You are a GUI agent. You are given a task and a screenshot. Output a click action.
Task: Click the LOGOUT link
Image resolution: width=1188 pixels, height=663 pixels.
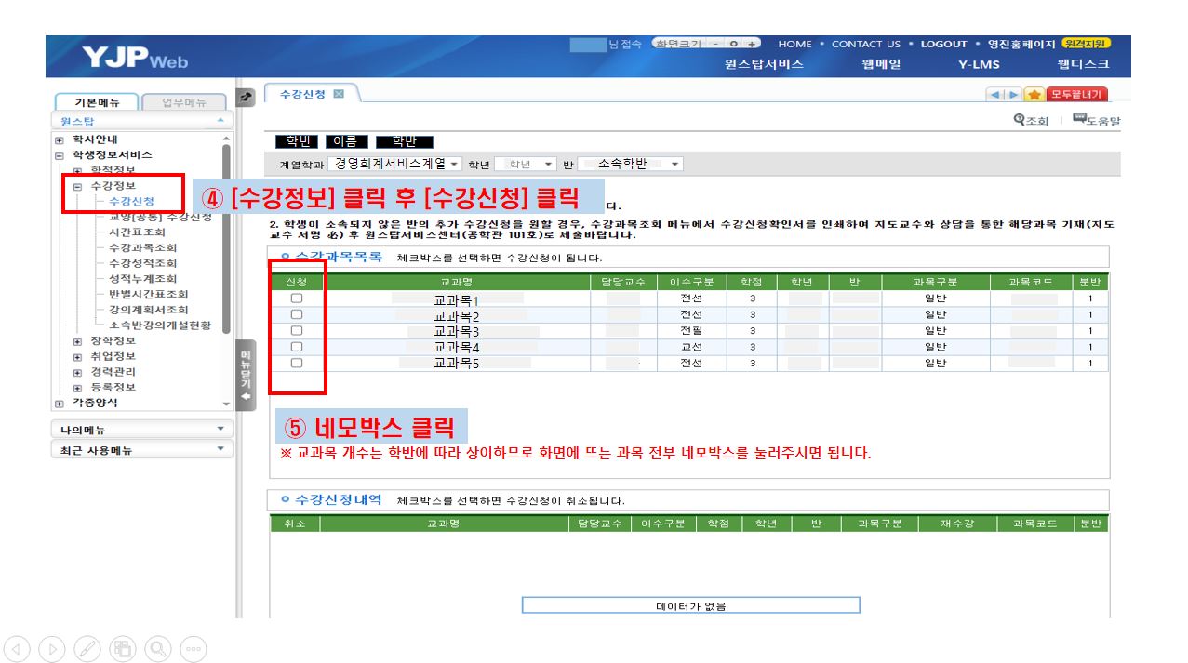click(x=944, y=44)
